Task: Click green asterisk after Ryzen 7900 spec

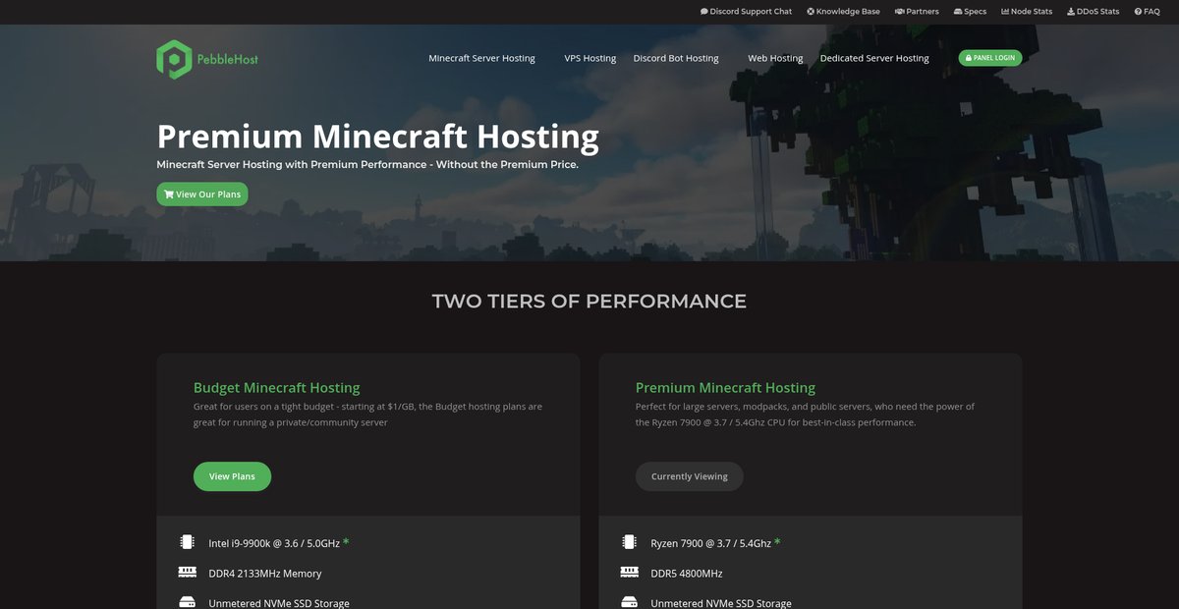Action: (778, 542)
